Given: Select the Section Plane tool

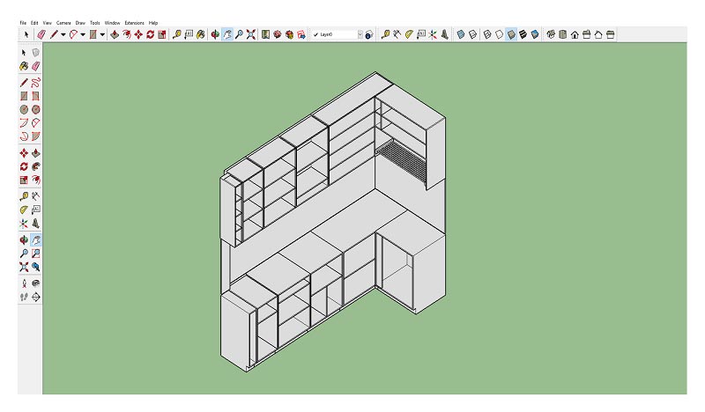Looking at the screenshot, I should pos(35,297).
